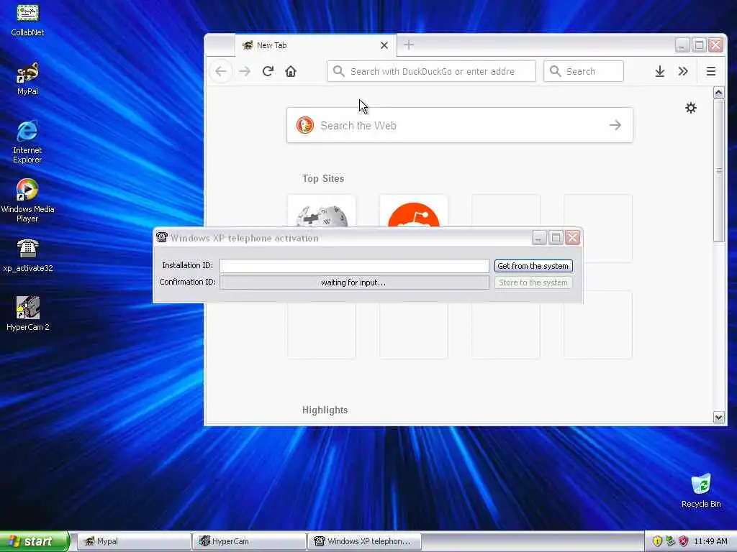Minimize the telephone activation window
Viewport: 737px width, 552px height.
pos(538,238)
